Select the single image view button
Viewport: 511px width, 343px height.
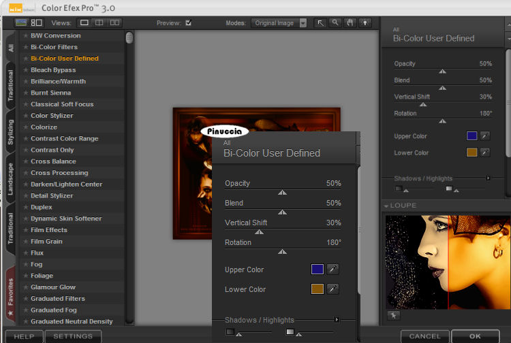click(x=84, y=22)
